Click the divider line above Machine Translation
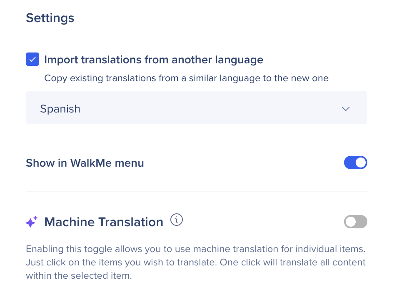 [x=196, y=191]
